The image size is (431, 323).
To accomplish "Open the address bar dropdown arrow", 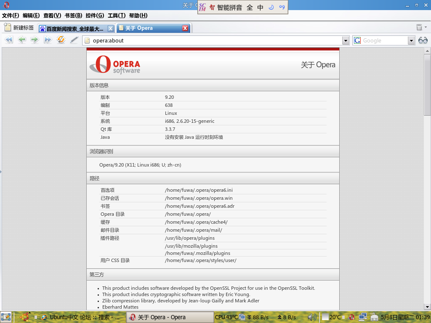I will tap(346, 41).
